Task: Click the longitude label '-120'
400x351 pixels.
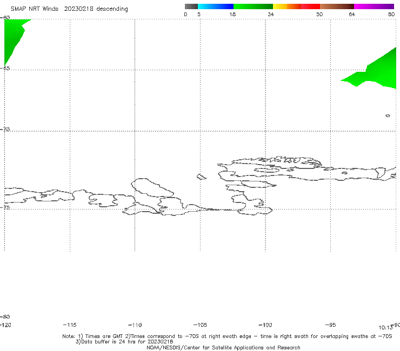Action: [5, 325]
